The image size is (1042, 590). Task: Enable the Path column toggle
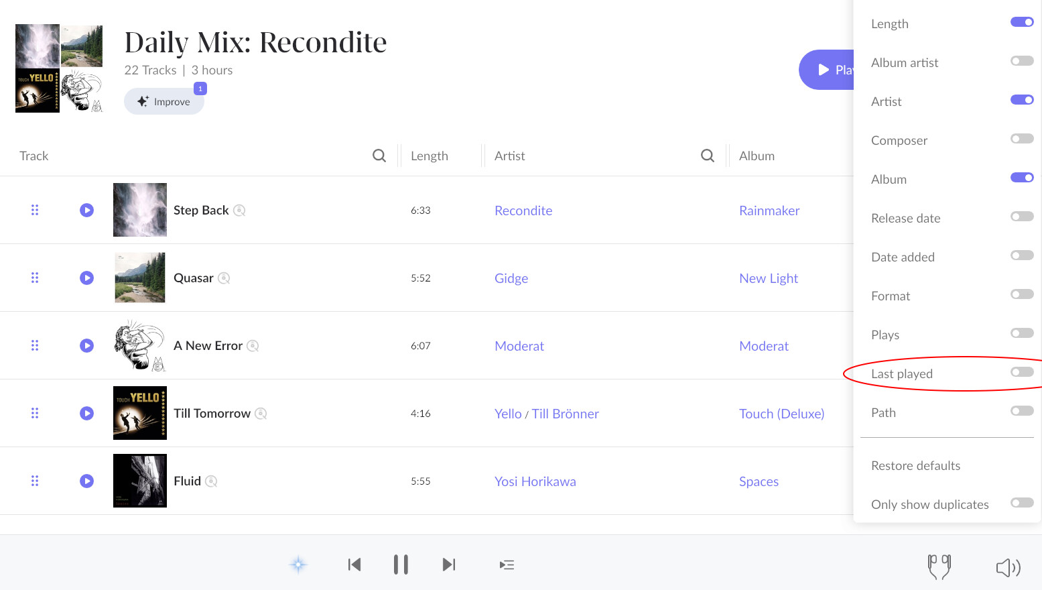(x=1022, y=411)
